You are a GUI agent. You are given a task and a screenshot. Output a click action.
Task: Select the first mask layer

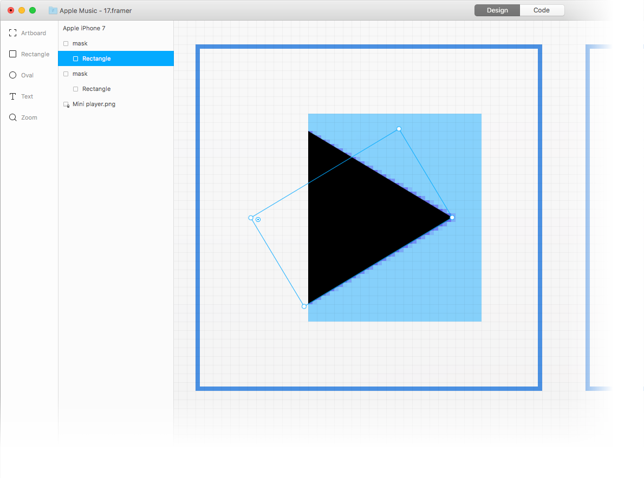pos(116,43)
